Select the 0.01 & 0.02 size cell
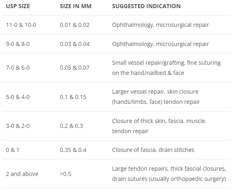234x189 pixels. click(75, 25)
